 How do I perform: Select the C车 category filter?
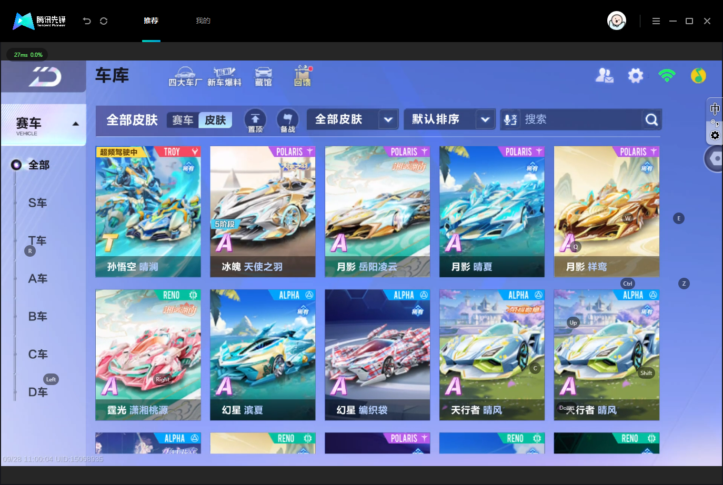tap(38, 355)
